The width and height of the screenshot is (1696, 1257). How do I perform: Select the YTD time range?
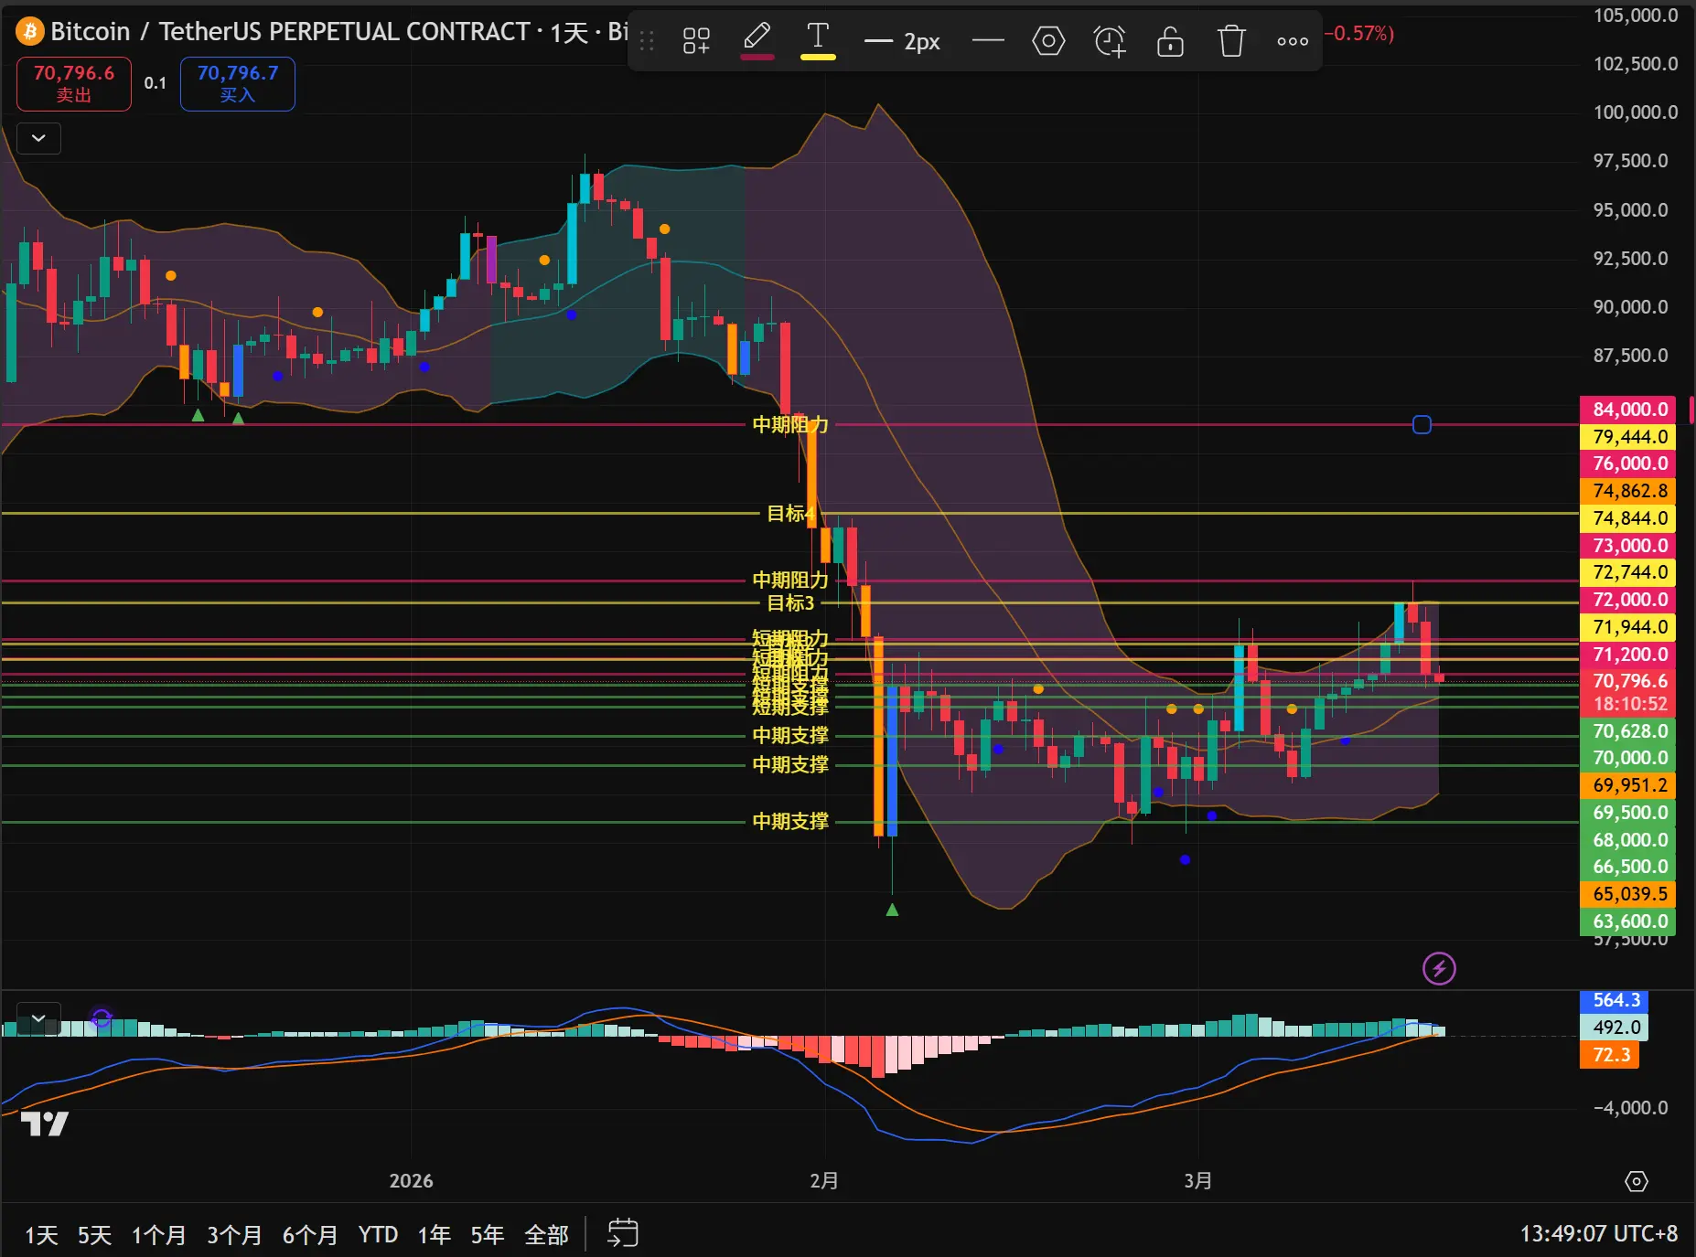pos(378,1235)
